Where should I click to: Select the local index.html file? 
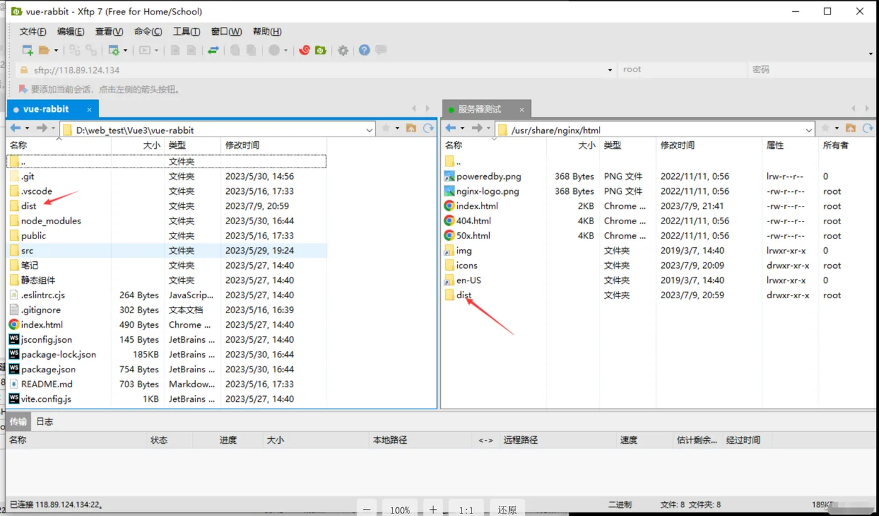(41, 325)
